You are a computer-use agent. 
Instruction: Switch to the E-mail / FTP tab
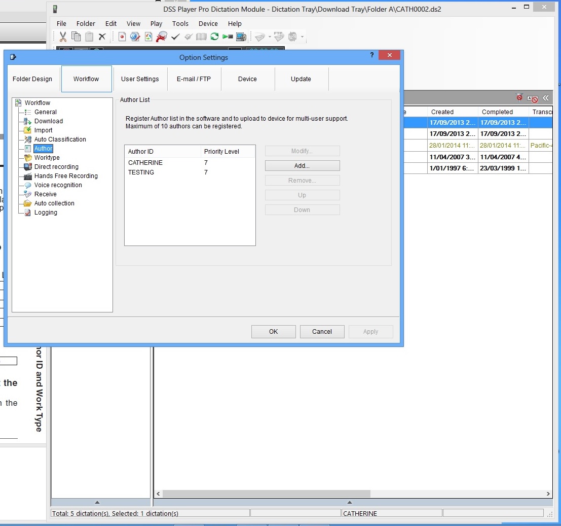coord(194,79)
